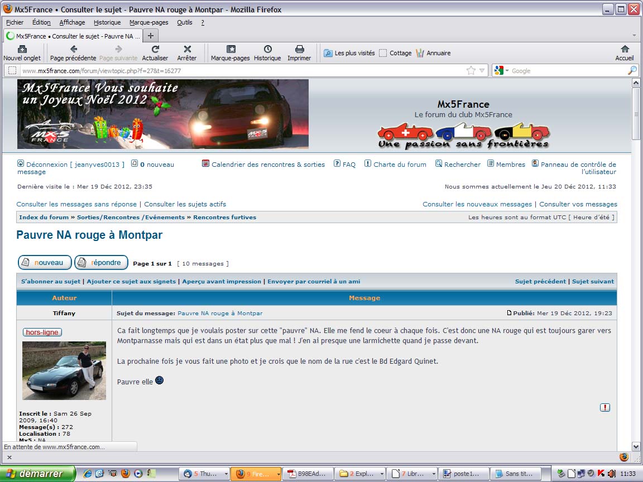Go to Index du forum breadcrumb
The image size is (643, 482).
point(44,217)
